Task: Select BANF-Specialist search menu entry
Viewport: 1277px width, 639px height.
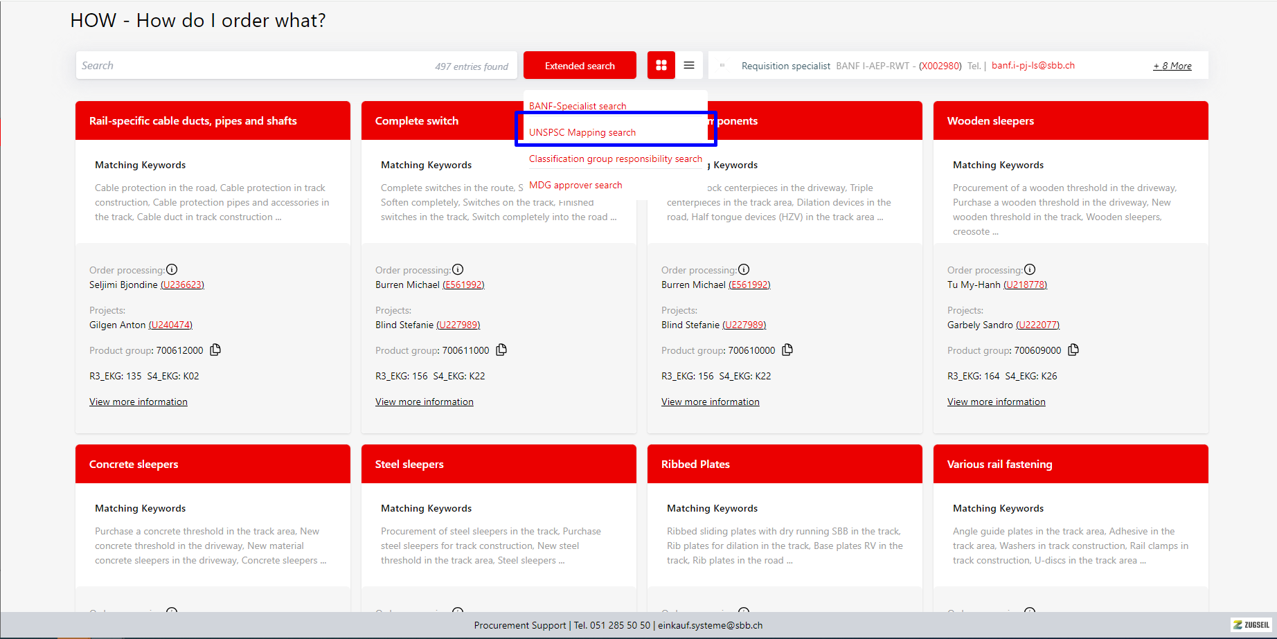Action: (x=578, y=106)
